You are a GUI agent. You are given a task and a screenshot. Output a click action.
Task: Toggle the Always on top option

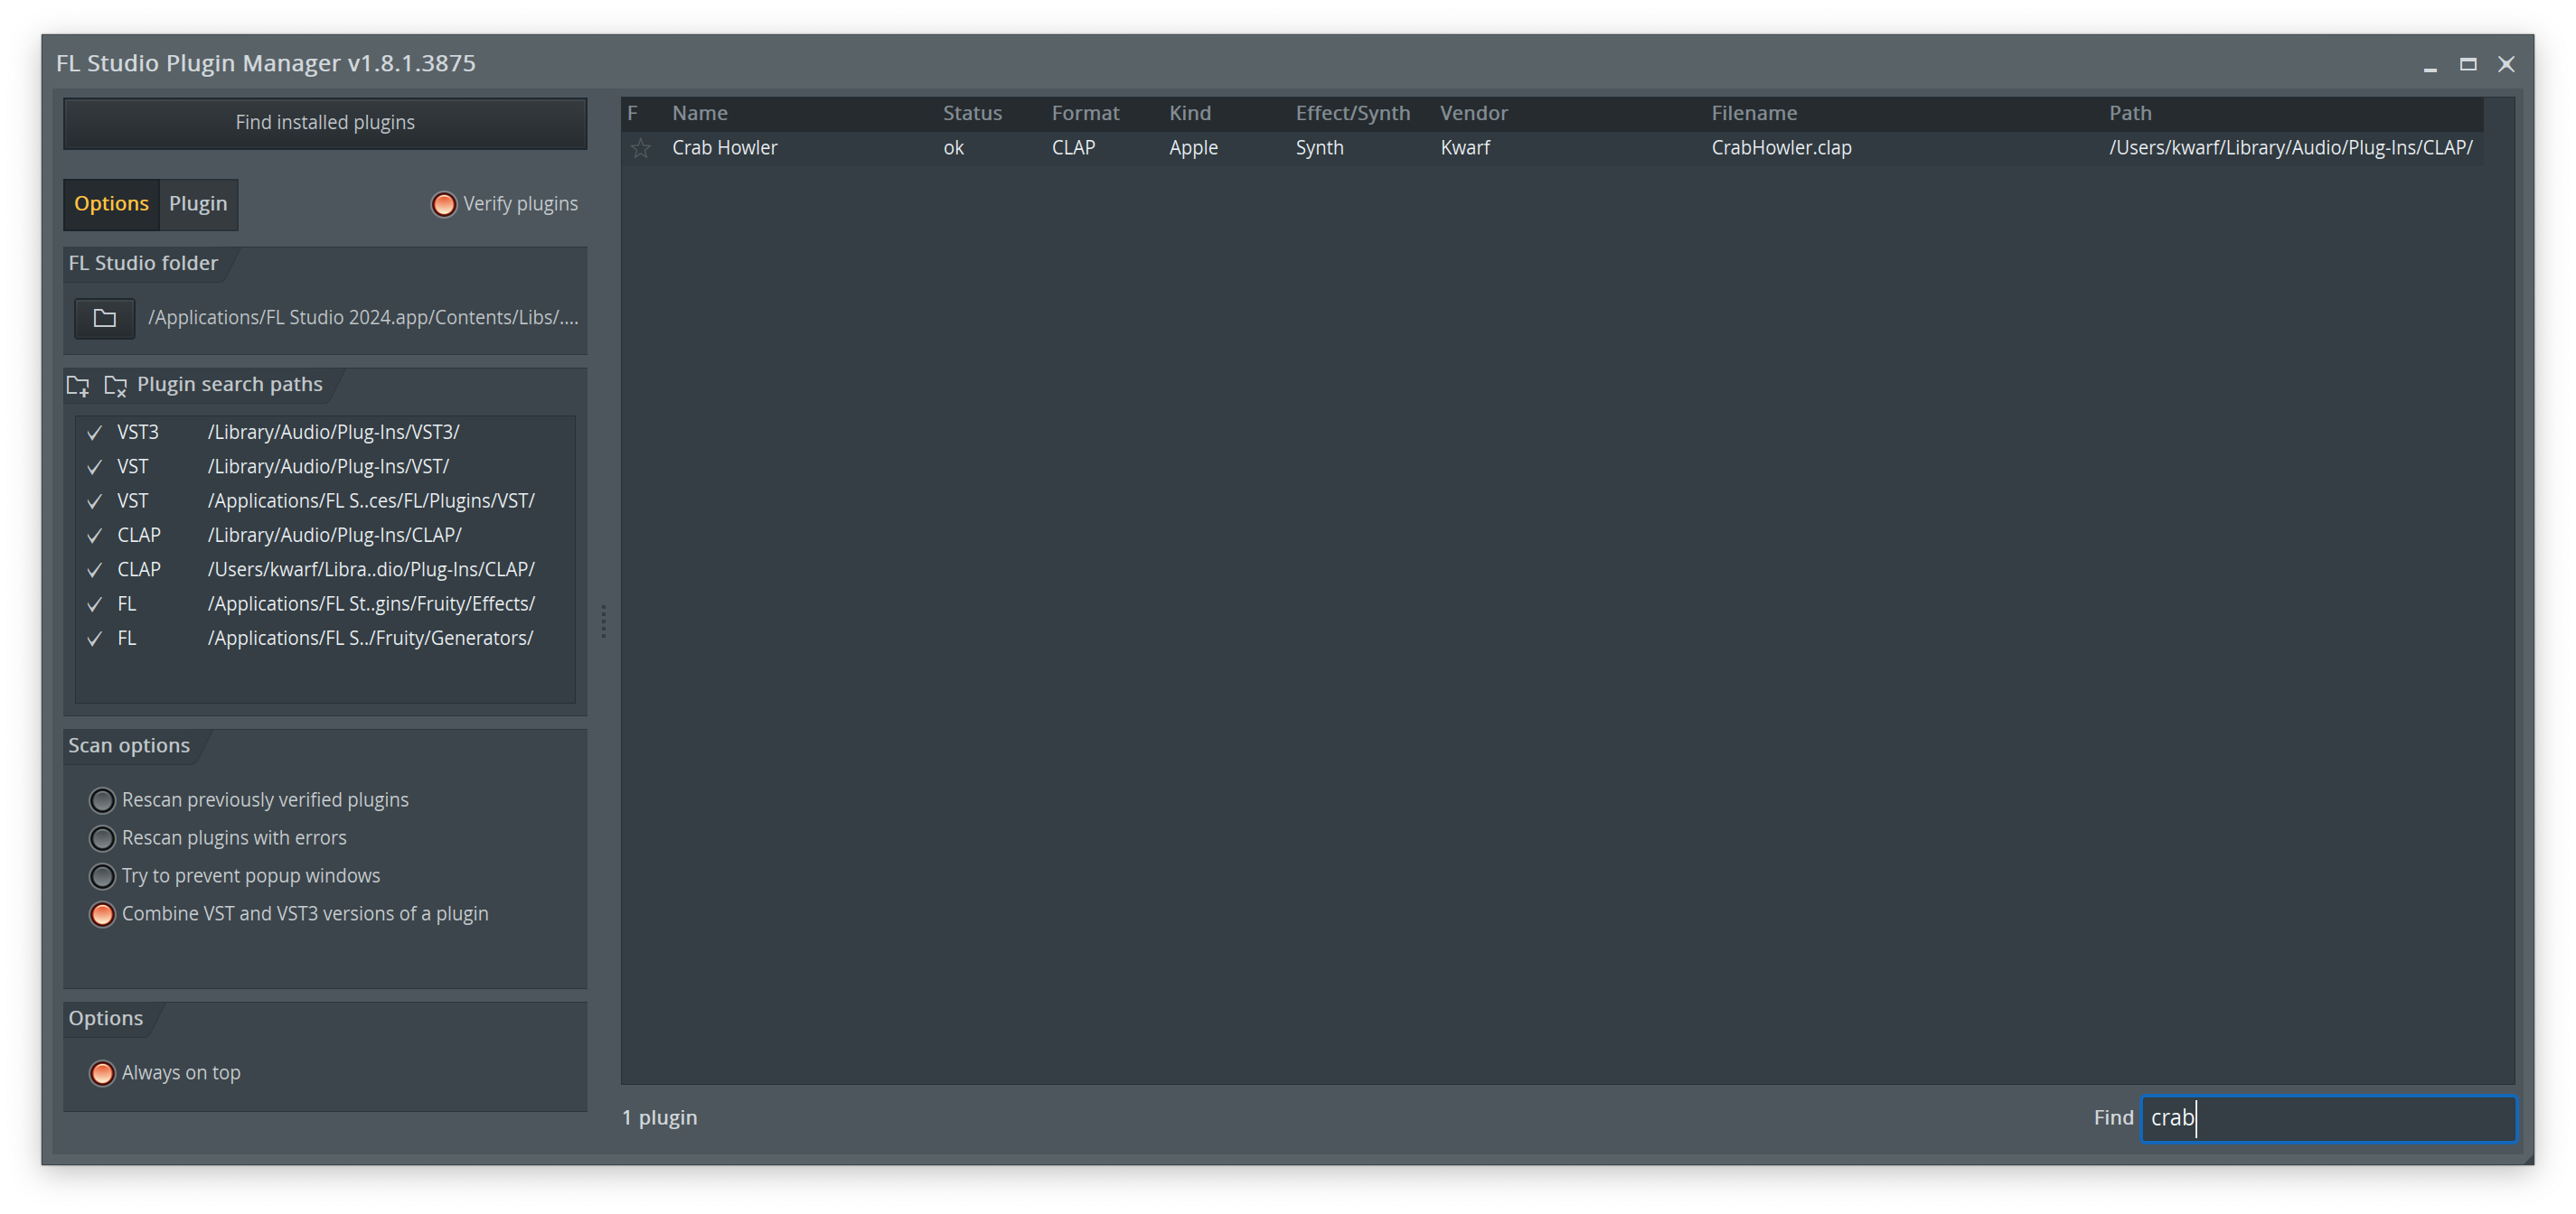click(102, 1073)
